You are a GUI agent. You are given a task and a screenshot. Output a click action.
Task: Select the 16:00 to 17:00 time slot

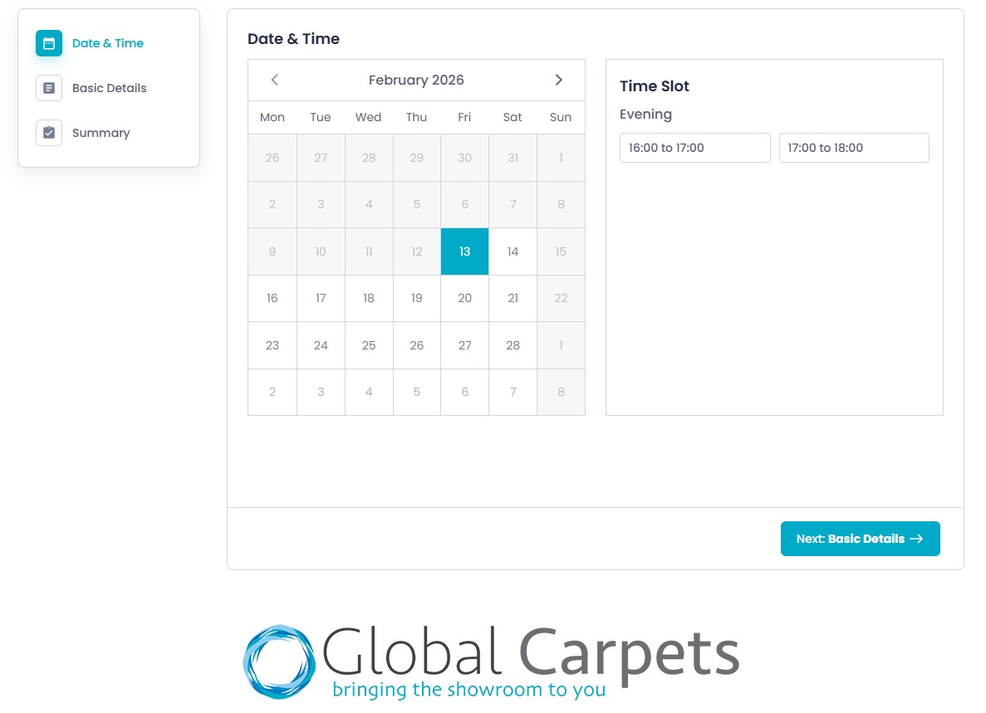[694, 148]
